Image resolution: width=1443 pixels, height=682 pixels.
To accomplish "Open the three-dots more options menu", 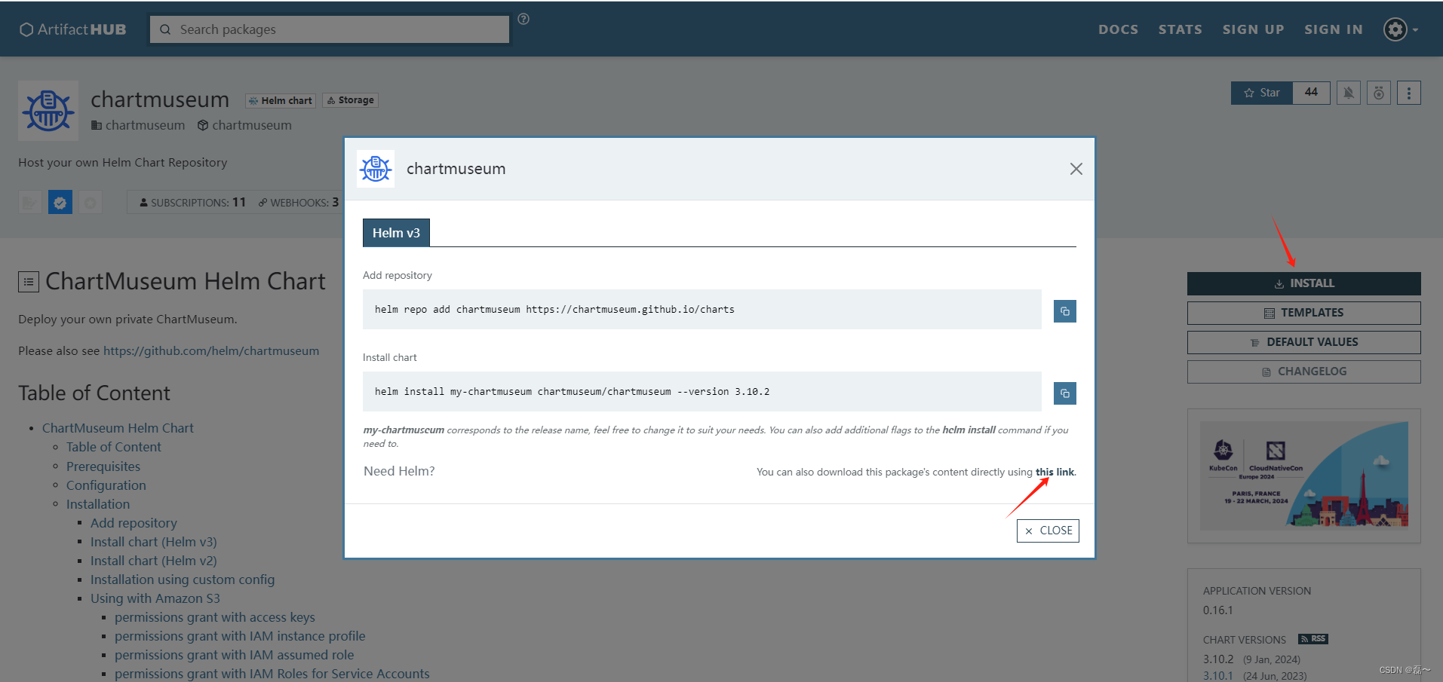I will pyautogui.click(x=1409, y=93).
